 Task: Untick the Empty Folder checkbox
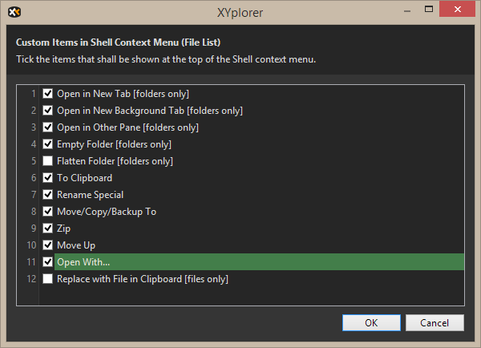pos(48,144)
